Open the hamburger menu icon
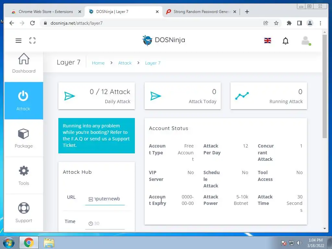The height and width of the screenshot is (249, 332). click(x=18, y=41)
